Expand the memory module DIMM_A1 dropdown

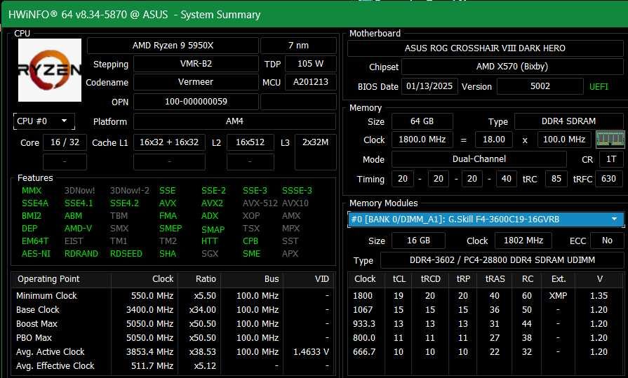[x=486, y=220]
